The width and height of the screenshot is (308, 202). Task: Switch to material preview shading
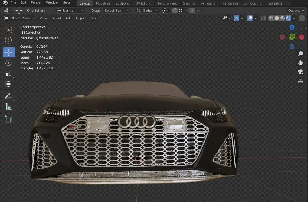point(283,18)
